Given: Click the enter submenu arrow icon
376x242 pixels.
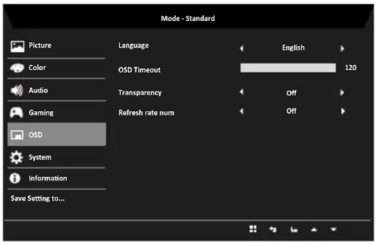Looking at the screenshot, I should click(x=294, y=230).
